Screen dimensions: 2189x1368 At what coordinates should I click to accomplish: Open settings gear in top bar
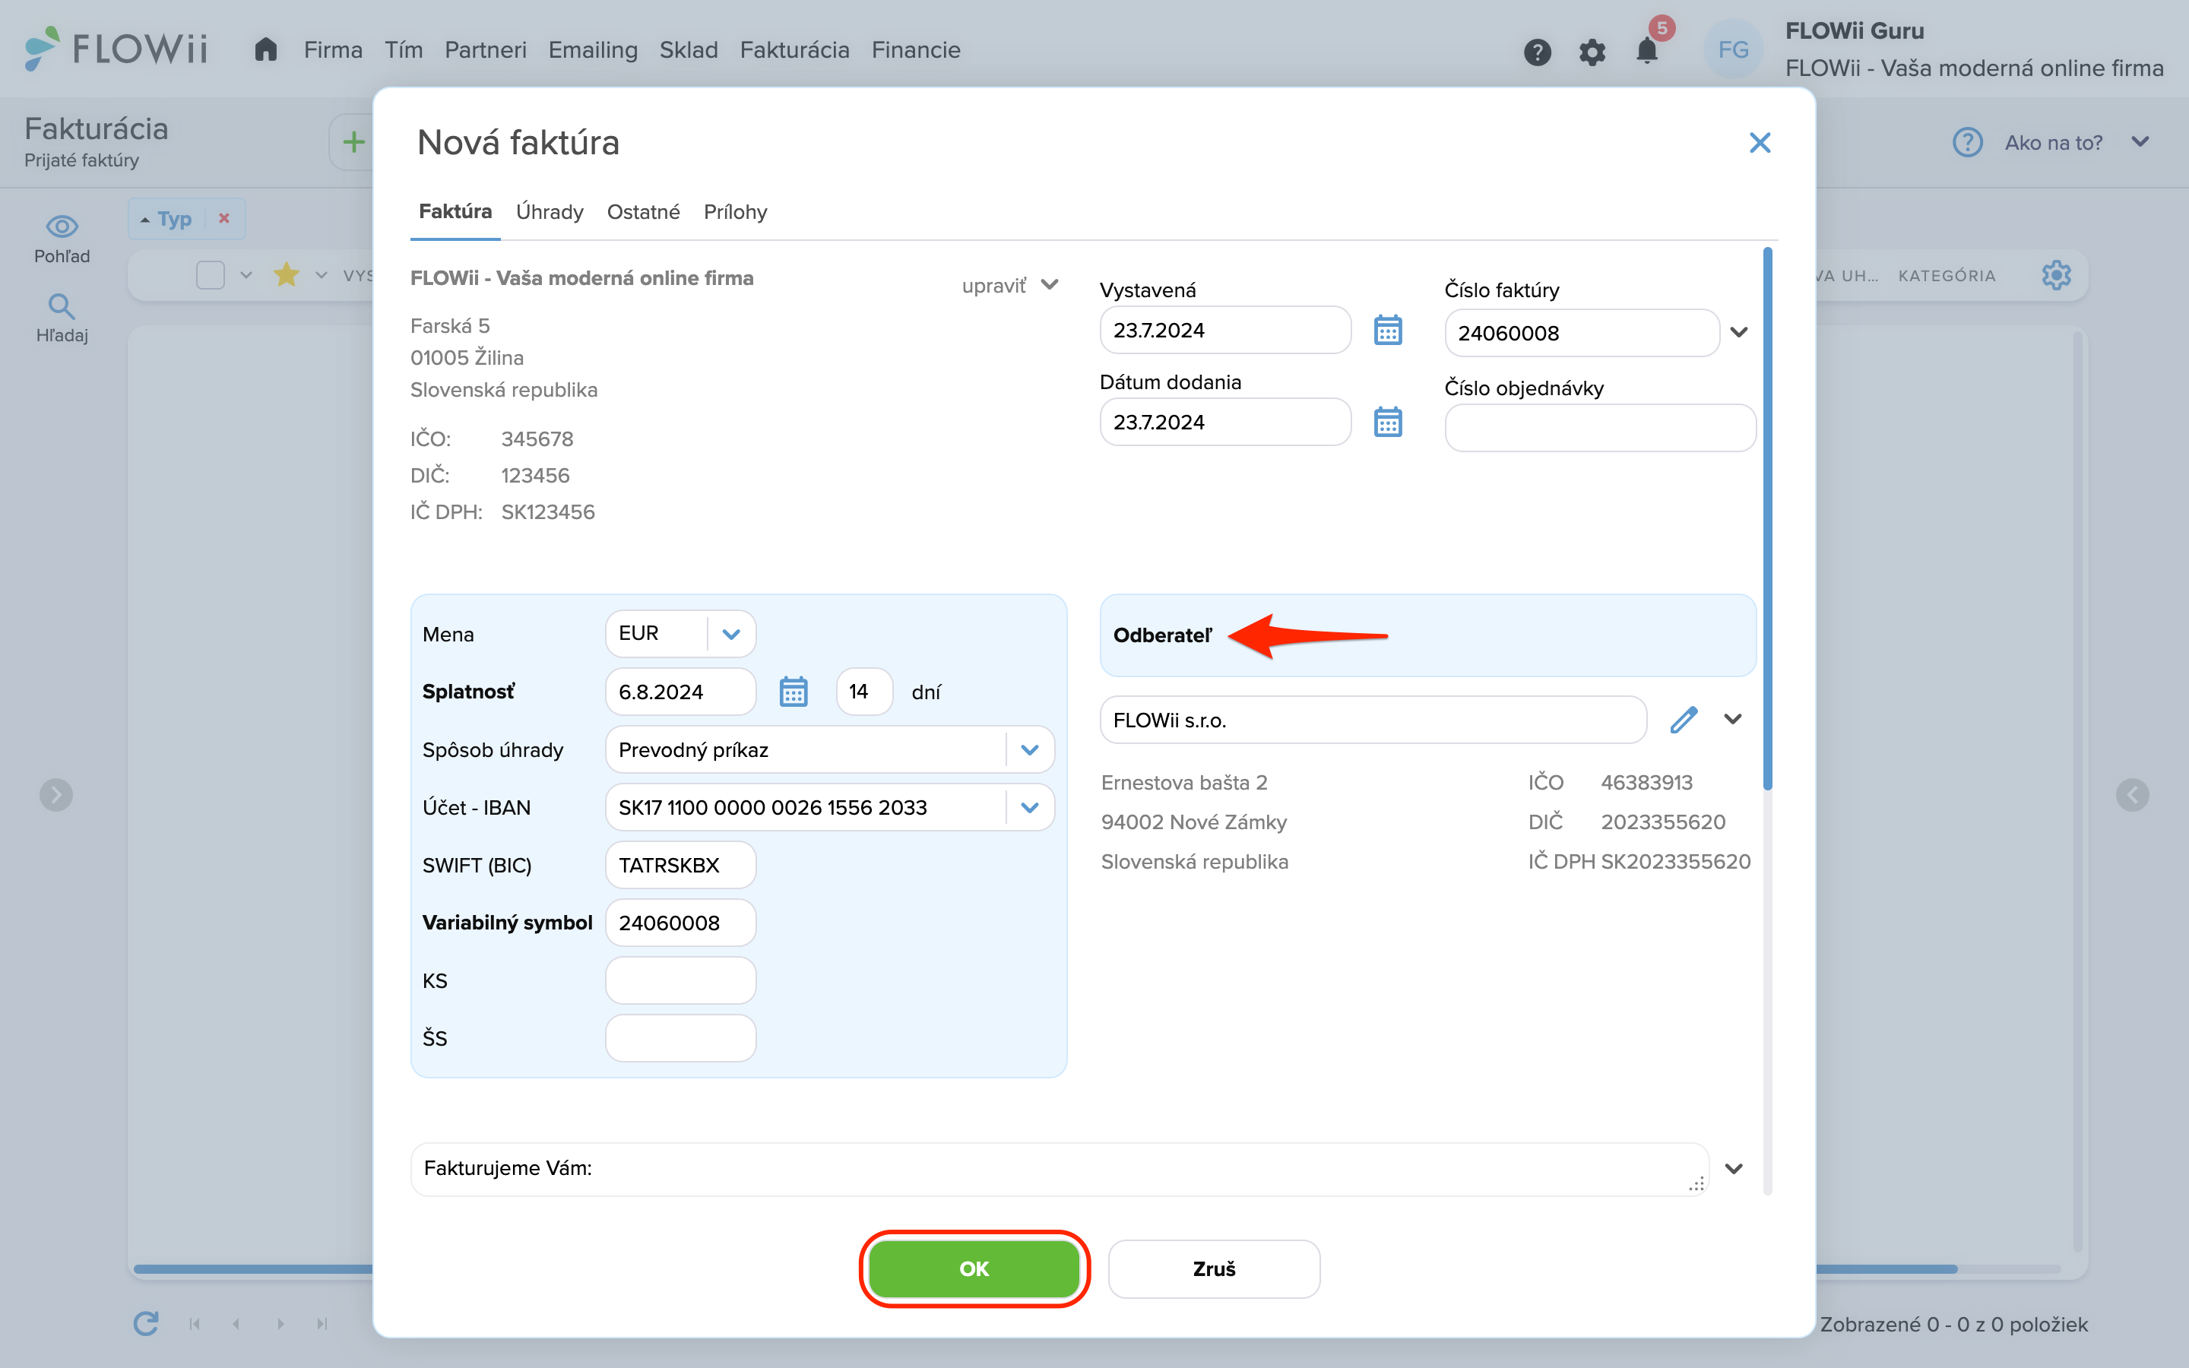[1592, 52]
